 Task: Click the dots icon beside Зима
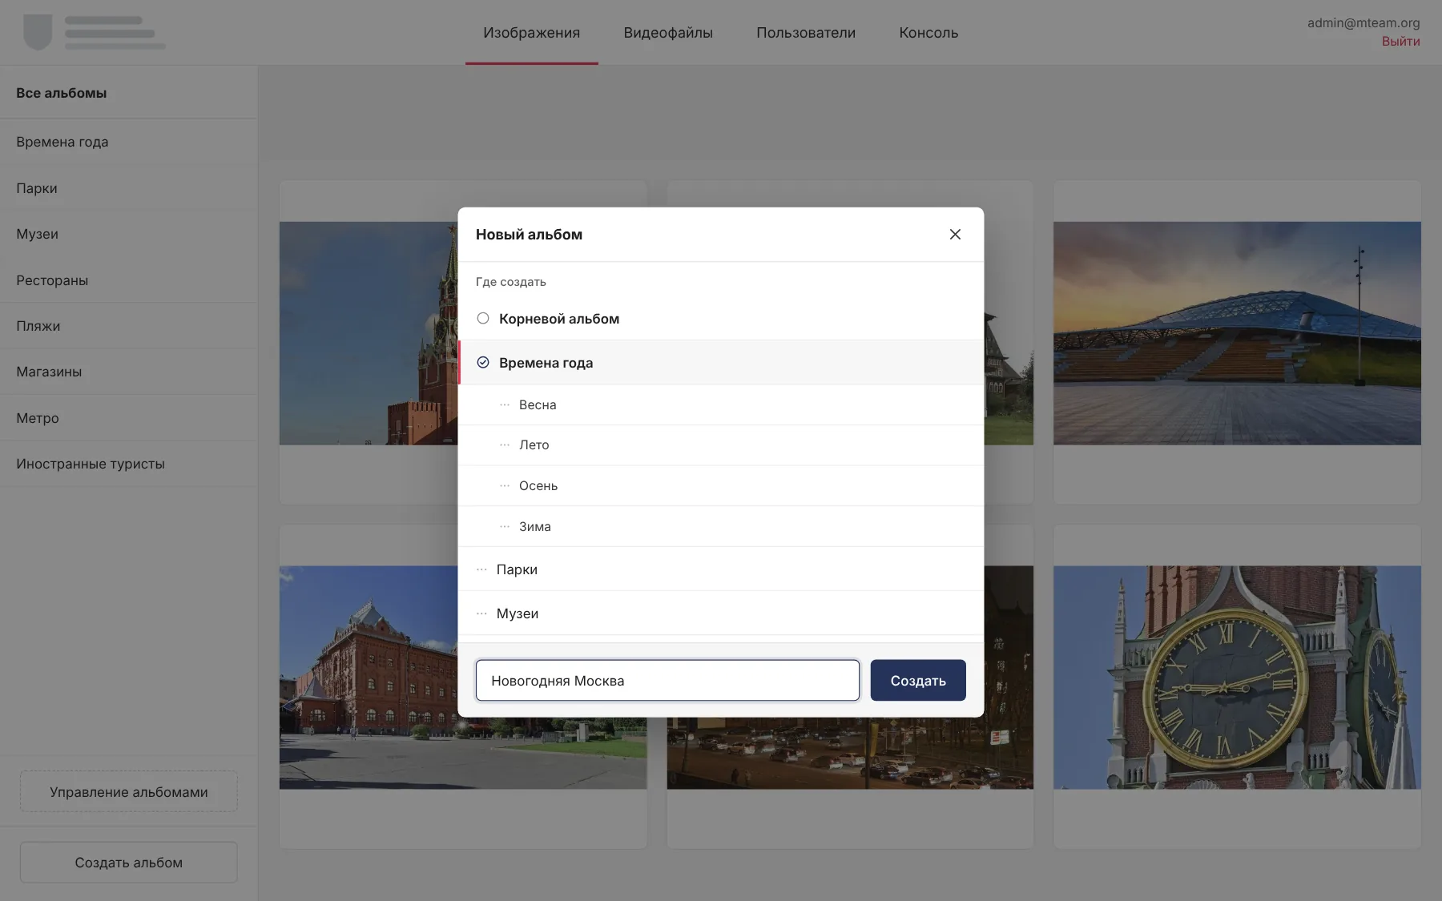tap(505, 527)
